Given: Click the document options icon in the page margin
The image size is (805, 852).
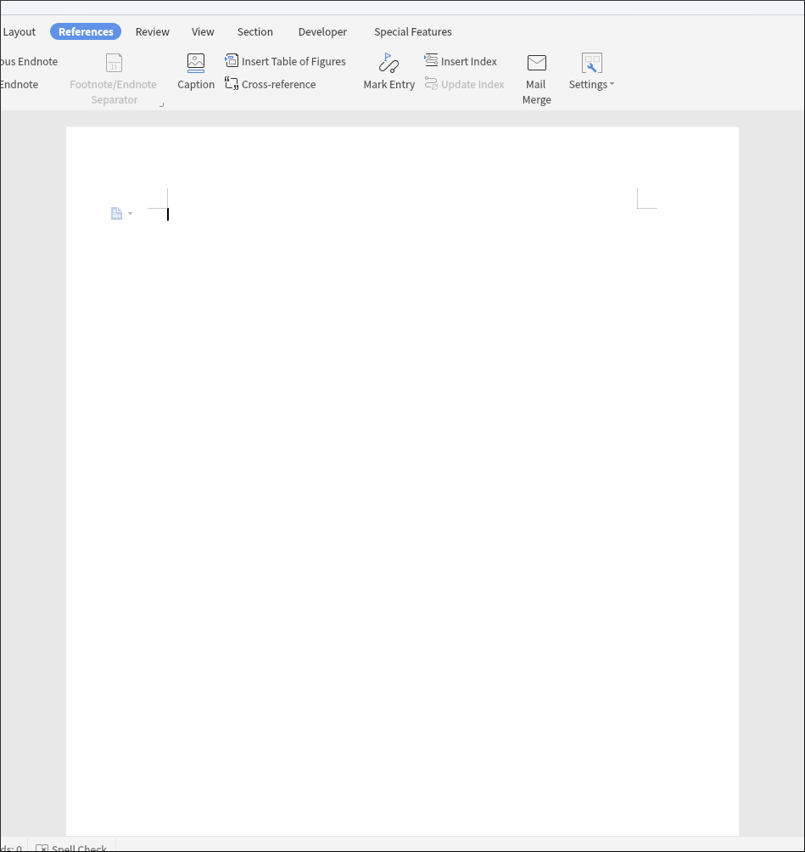Looking at the screenshot, I should tap(116, 214).
